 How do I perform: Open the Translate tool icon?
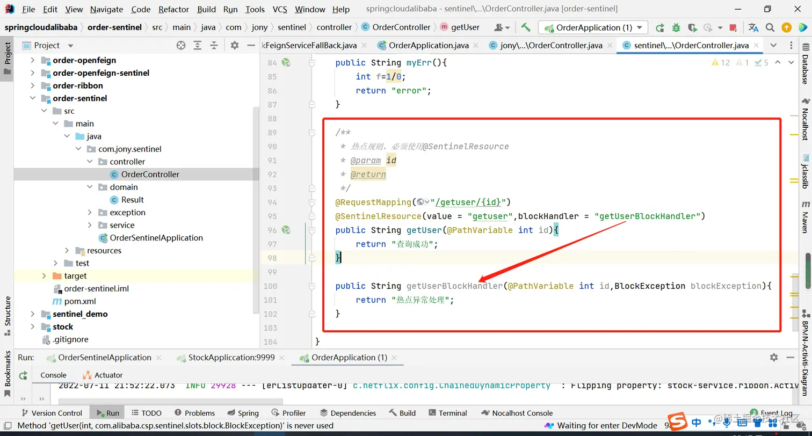(x=753, y=27)
